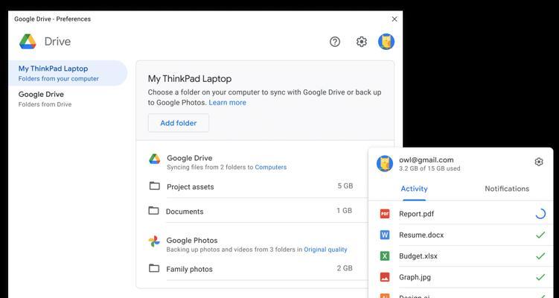Click the Budget.xlsx file name
The height and width of the screenshot is (298, 559).
pyautogui.click(x=418, y=256)
